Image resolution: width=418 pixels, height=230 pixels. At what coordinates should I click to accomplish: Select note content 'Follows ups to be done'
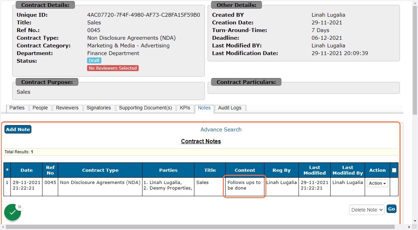(x=244, y=185)
